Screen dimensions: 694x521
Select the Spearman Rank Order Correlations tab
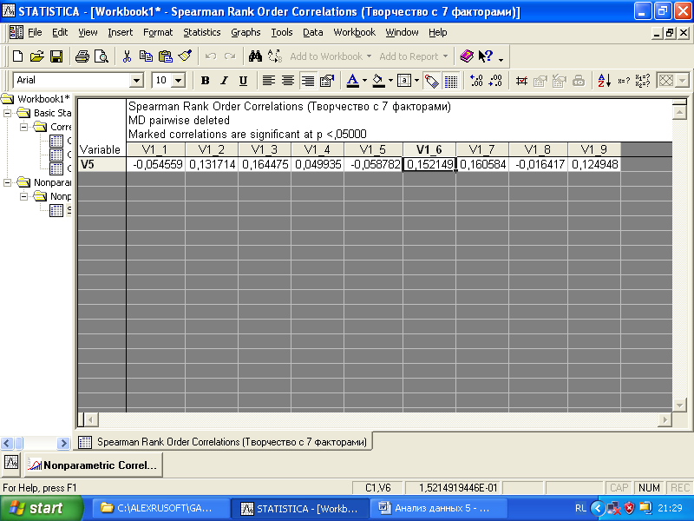click(x=225, y=442)
